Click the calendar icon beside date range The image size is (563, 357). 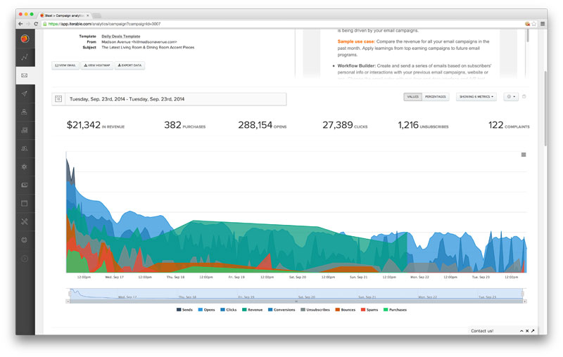click(58, 99)
